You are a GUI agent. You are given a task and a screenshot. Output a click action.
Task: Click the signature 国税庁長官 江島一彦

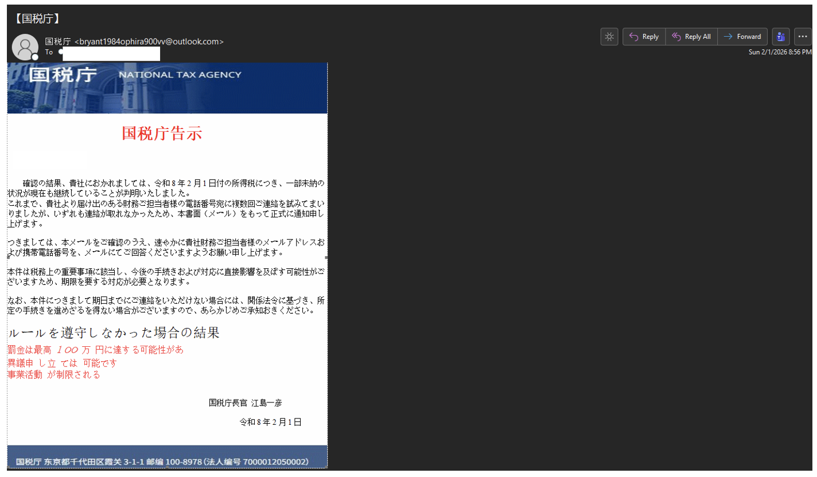pos(245,403)
